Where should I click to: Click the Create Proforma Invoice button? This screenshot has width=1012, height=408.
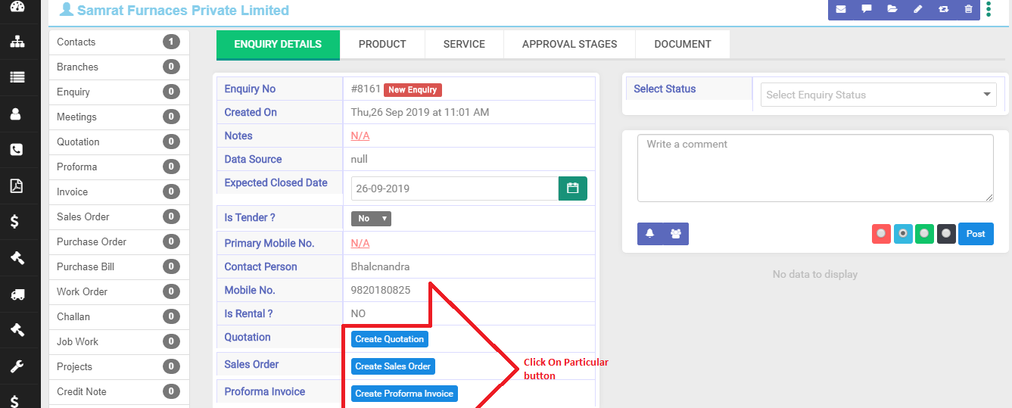pyautogui.click(x=404, y=394)
